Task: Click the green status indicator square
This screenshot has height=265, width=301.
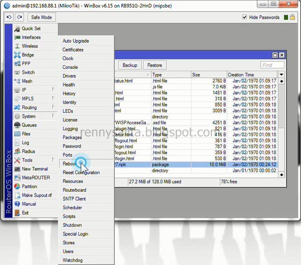Action: 286,17
